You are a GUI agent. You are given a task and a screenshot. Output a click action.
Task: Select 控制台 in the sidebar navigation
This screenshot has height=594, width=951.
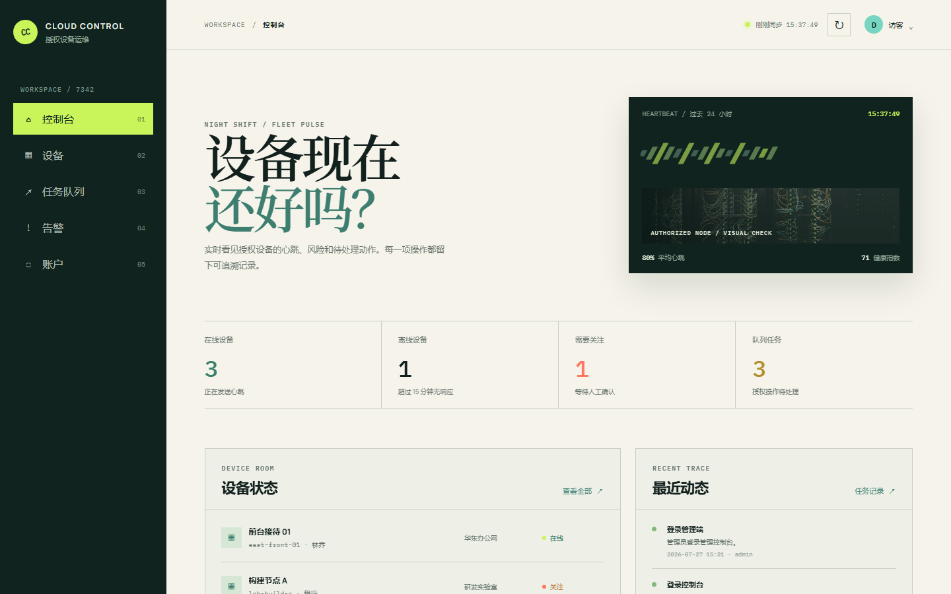coord(83,119)
